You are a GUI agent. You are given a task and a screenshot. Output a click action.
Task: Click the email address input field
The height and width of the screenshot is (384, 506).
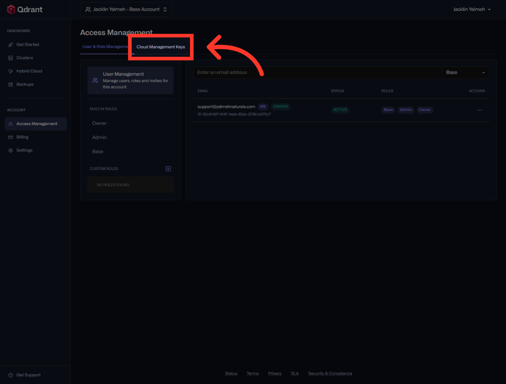coord(317,73)
